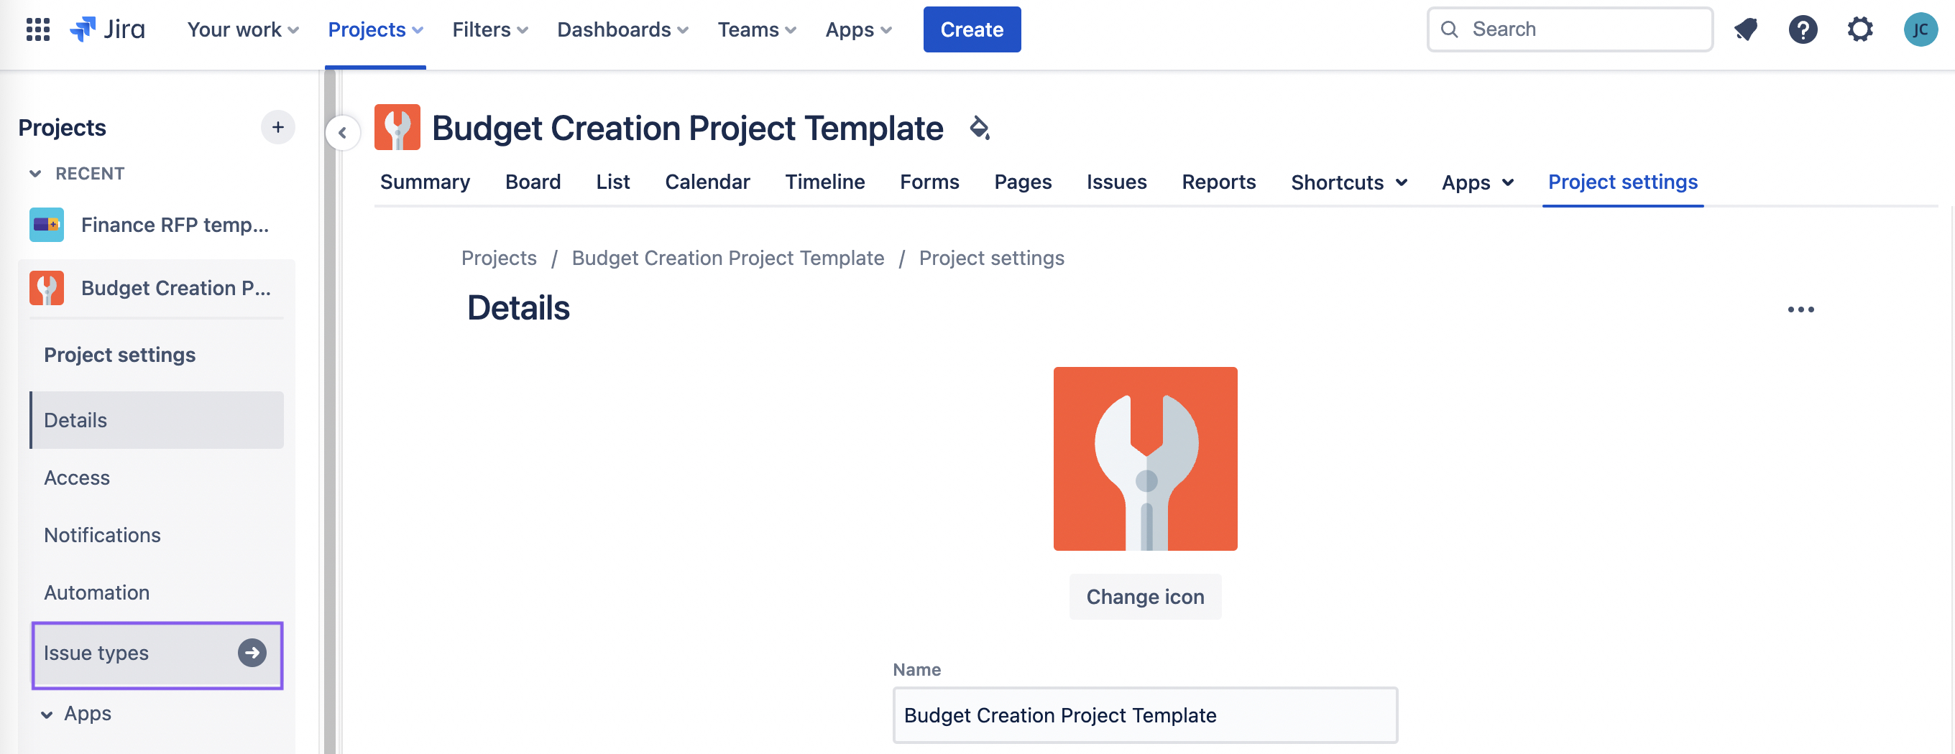
Task: Click the large project avatar image
Action: 1144,459
